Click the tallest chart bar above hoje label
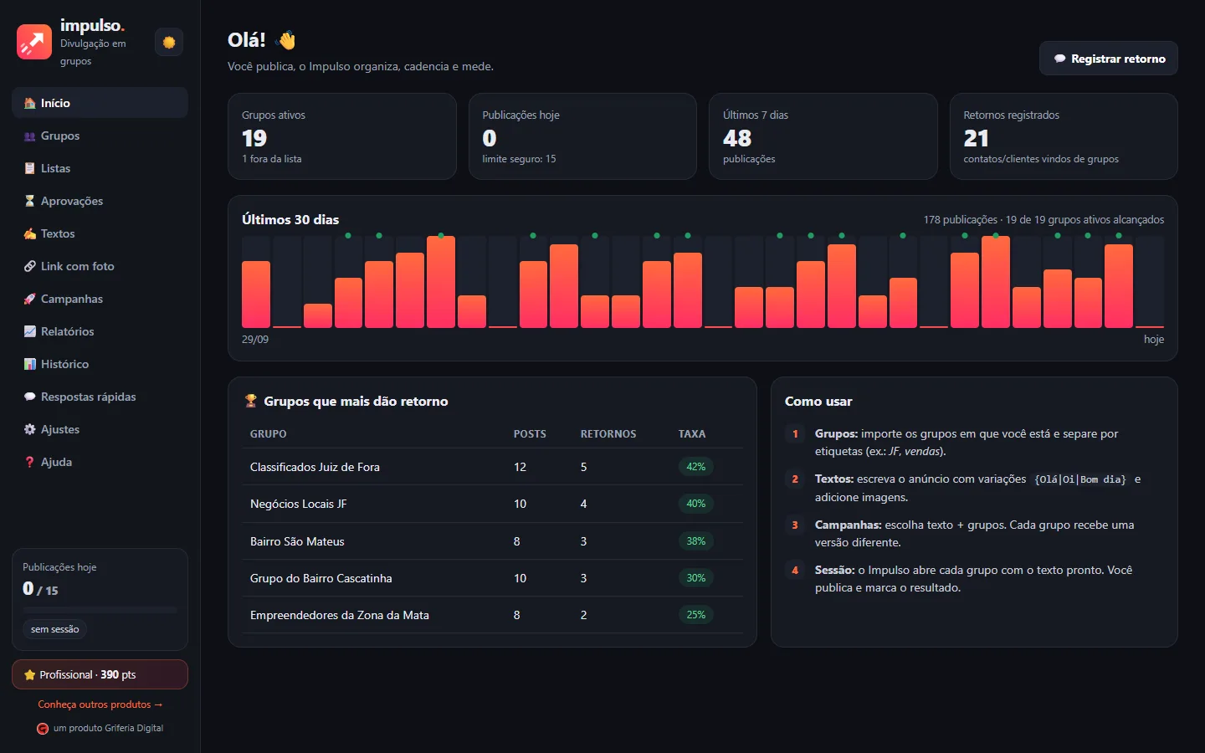1205x753 pixels. pyautogui.click(x=1119, y=285)
